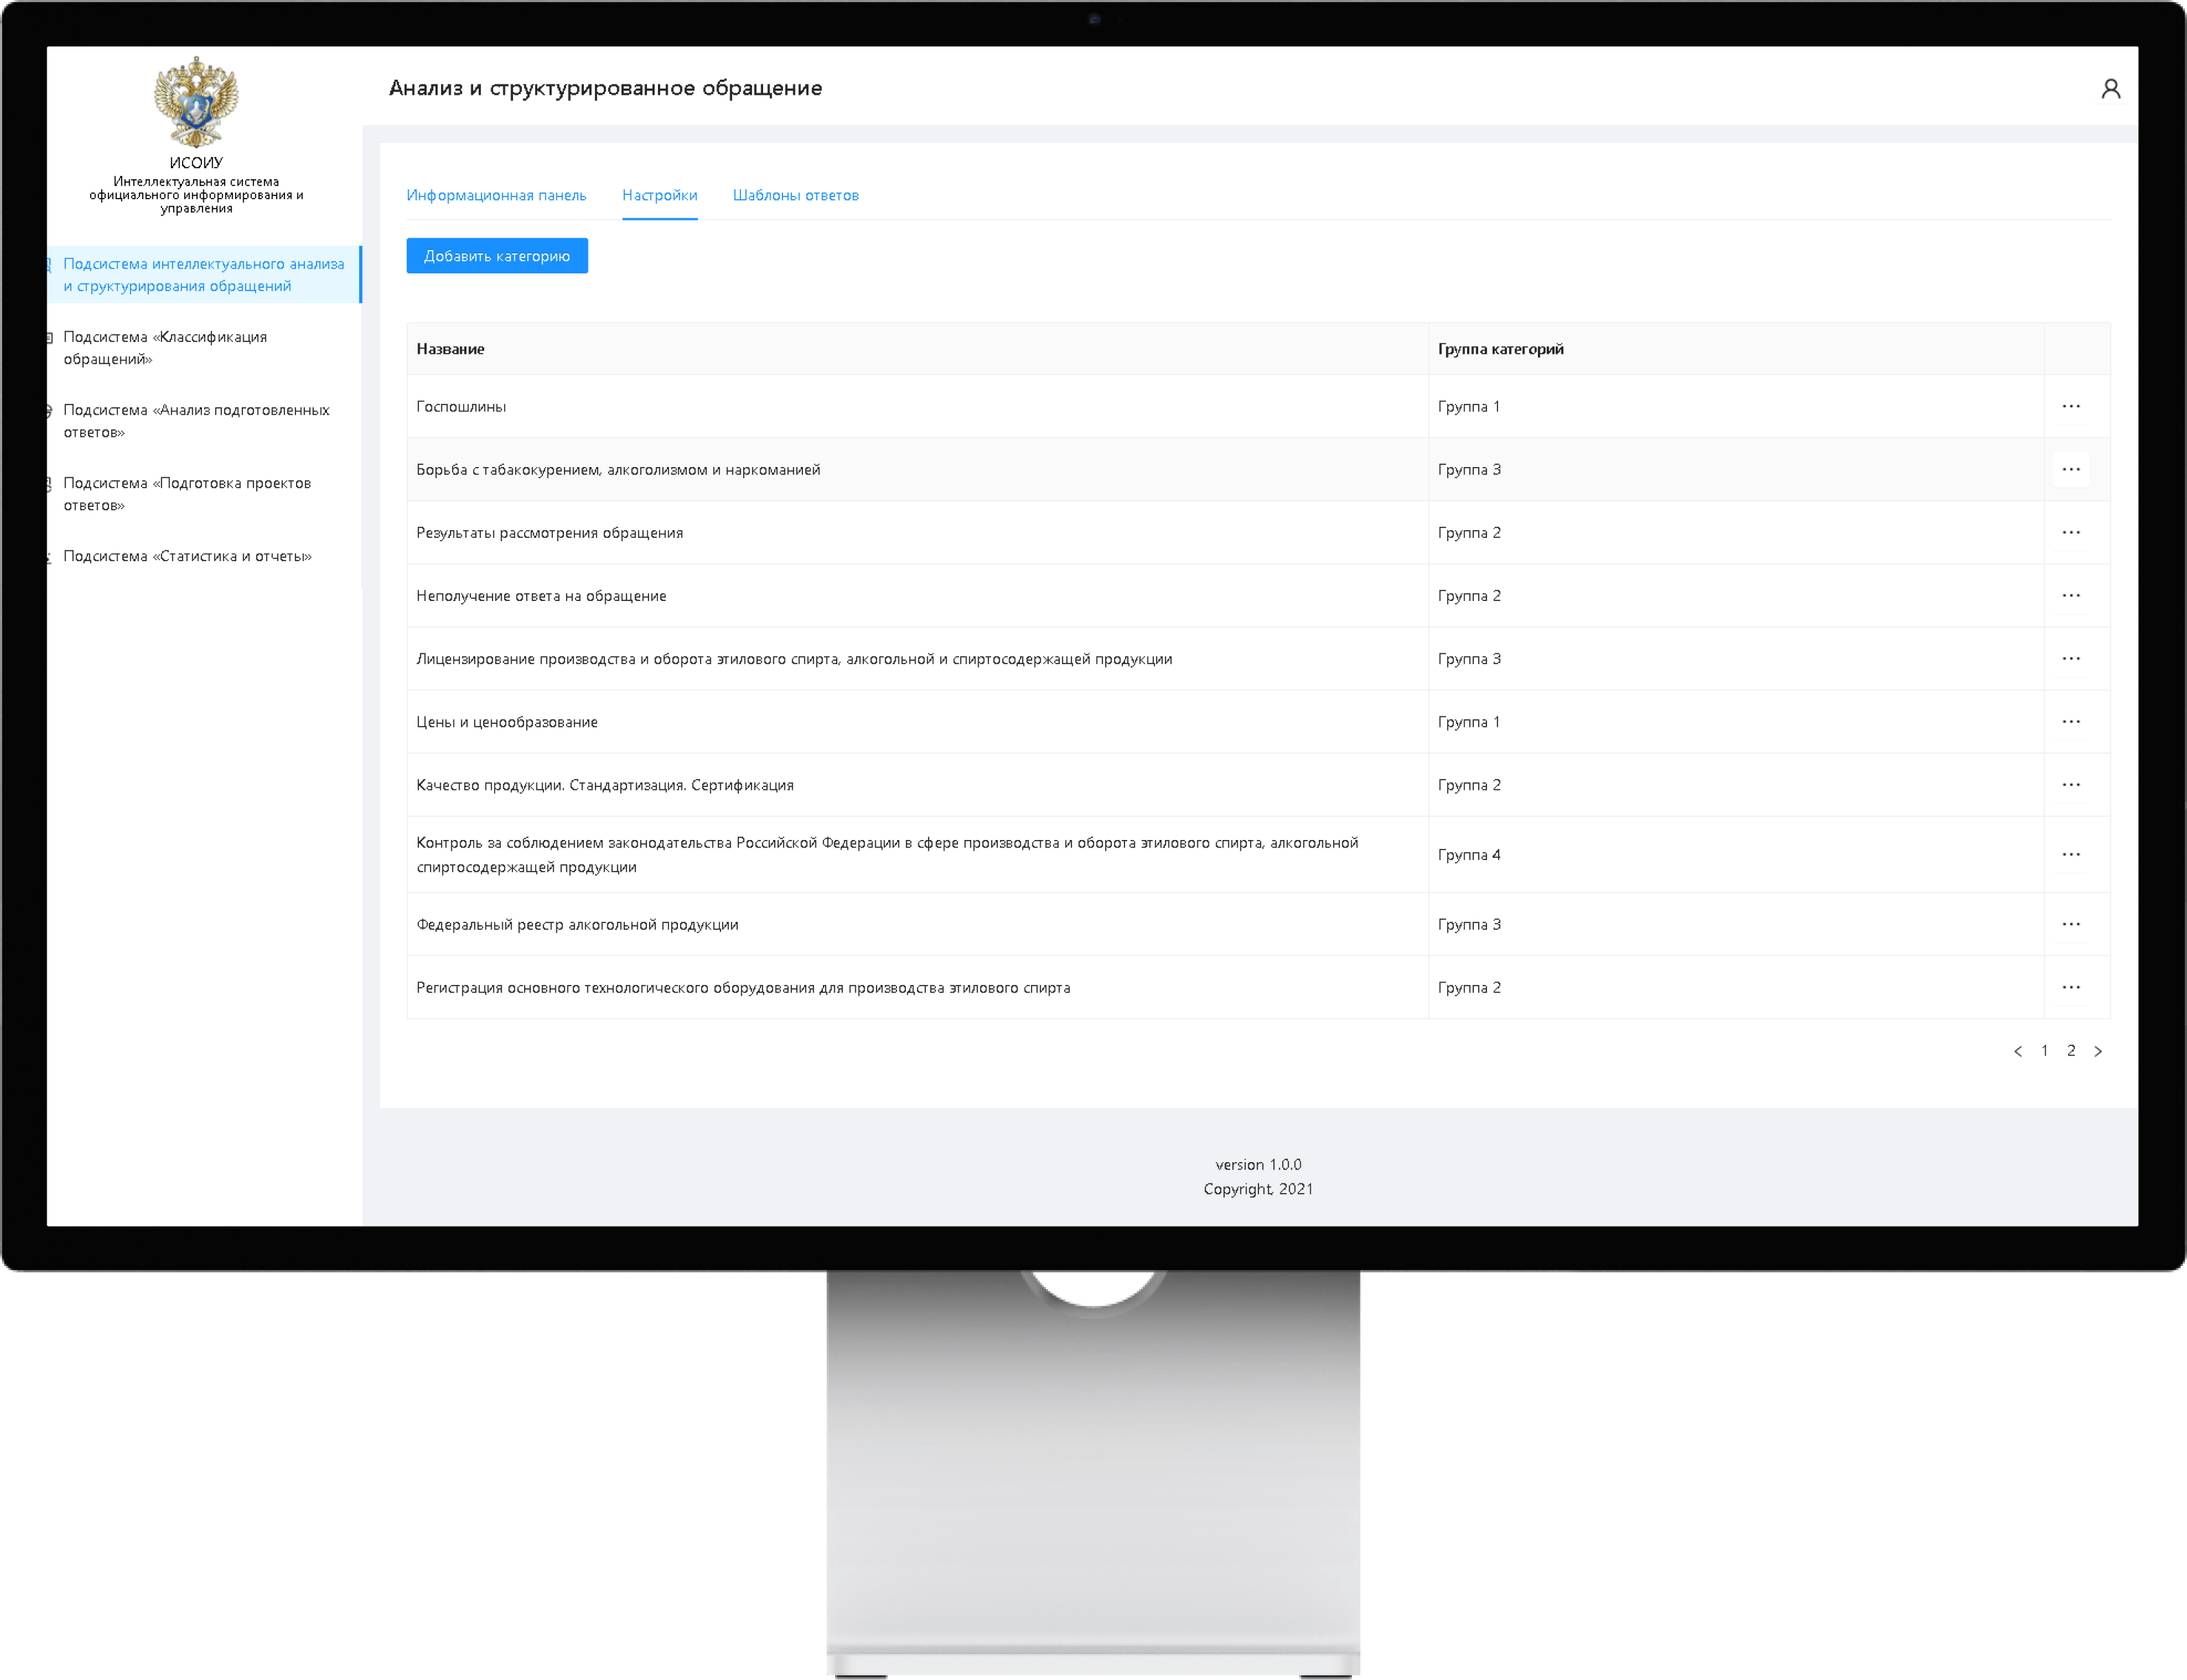This screenshot has width=2187, height=1680.
Task: Open three-dots menu for Цены и ценообразование
Action: [2070, 722]
